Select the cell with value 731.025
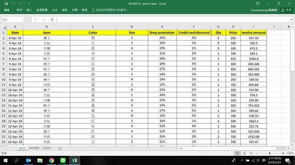This screenshot has width=295, height=165. tap(253, 105)
